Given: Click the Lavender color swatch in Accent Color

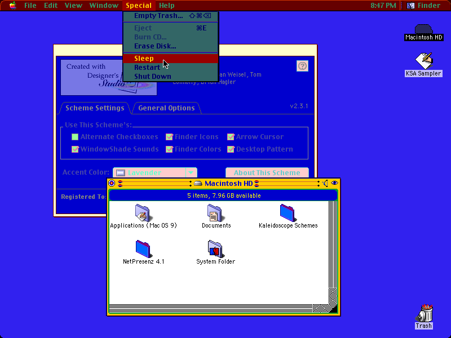Looking at the screenshot, I should coord(121,173).
